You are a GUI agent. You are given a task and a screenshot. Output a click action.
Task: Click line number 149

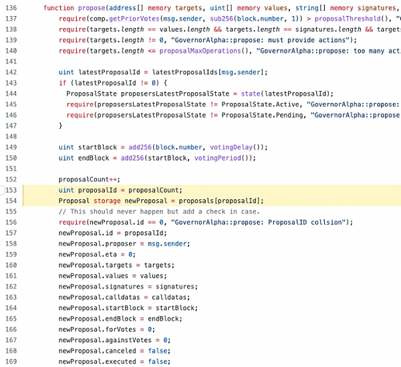click(11, 147)
